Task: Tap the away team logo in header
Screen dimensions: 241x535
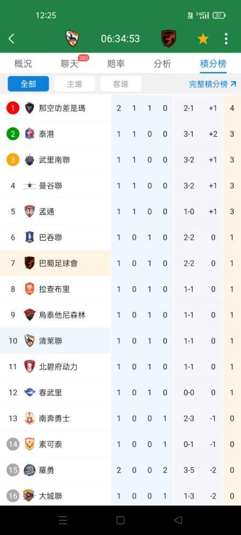Action: click(x=168, y=39)
